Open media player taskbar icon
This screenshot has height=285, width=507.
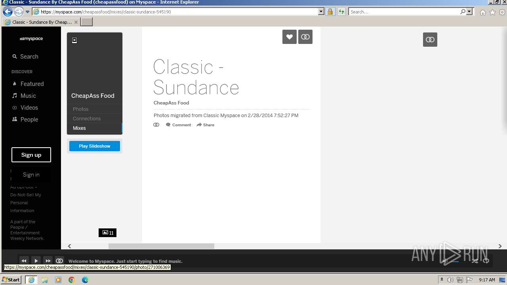coord(58,280)
